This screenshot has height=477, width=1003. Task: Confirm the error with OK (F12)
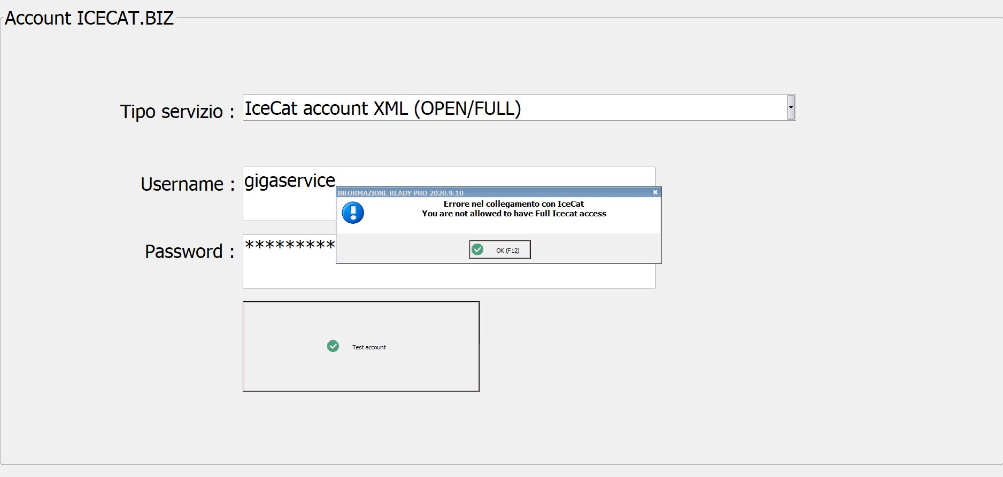coord(500,250)
